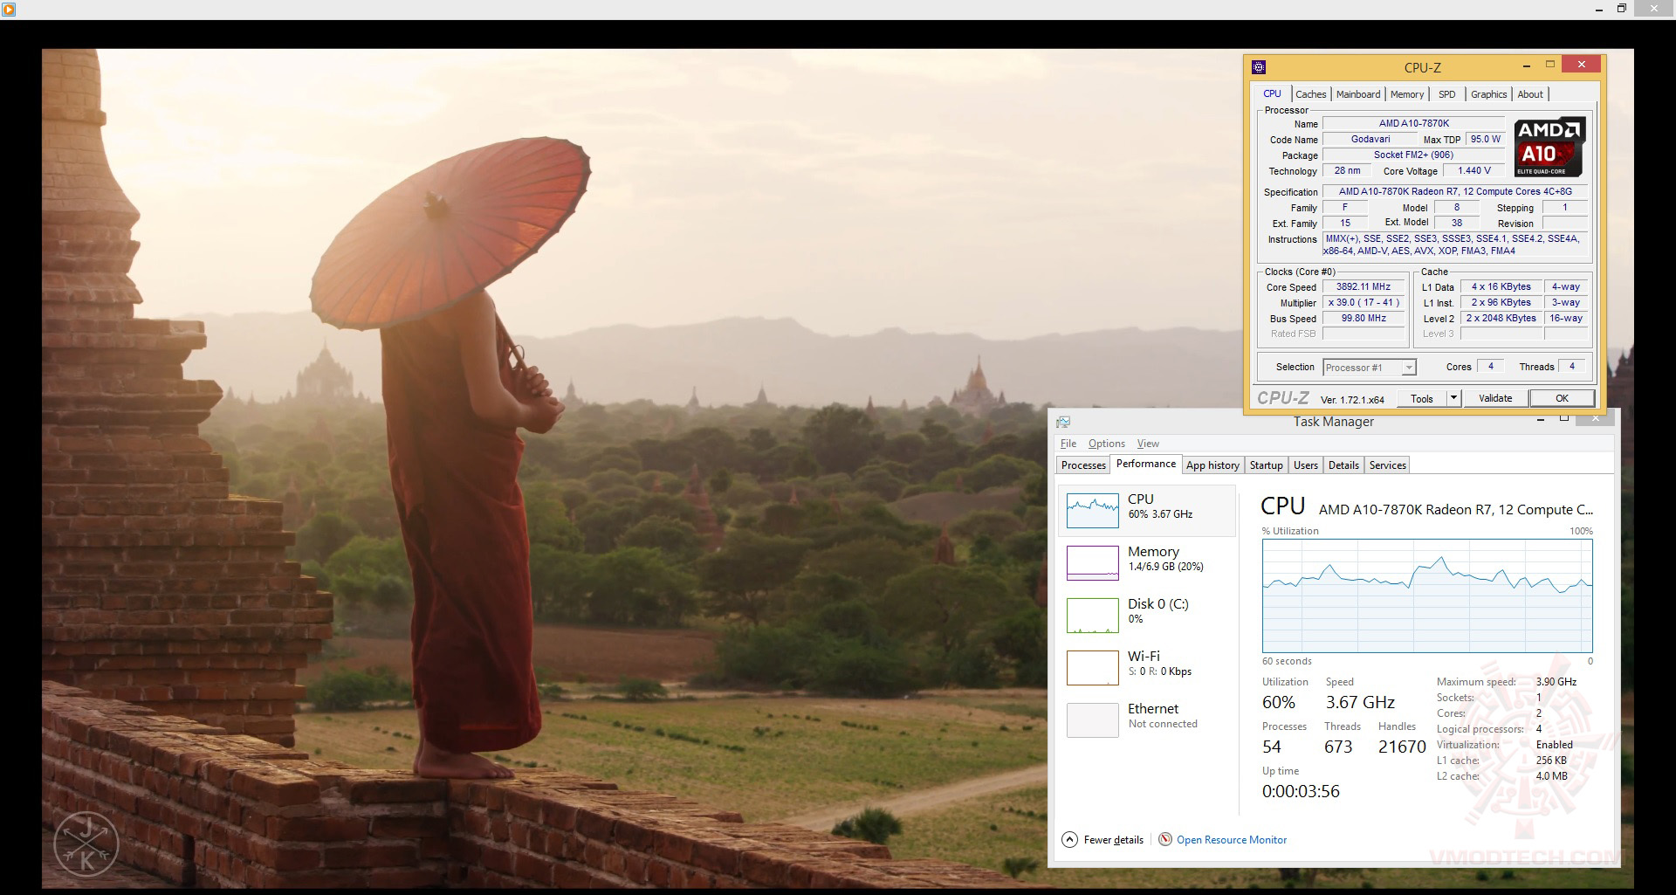Click the Max TDP value 95.0 W

(1485, 140)
